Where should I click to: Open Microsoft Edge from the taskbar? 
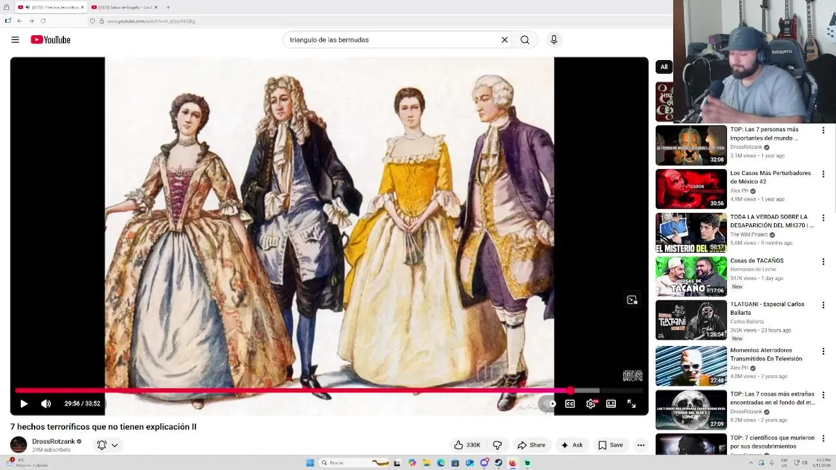(x=441, y=463)
